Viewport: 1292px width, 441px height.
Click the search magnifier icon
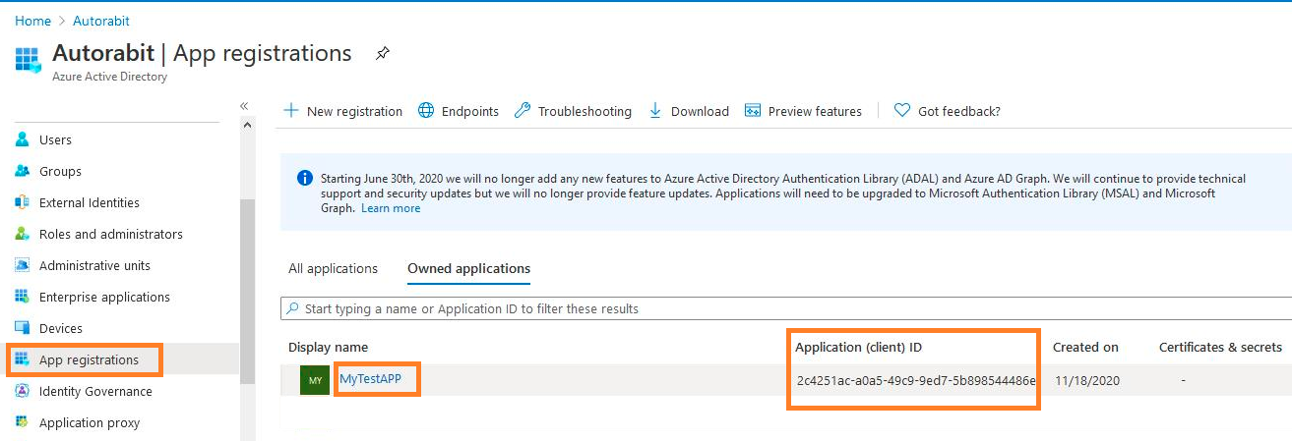292,308
